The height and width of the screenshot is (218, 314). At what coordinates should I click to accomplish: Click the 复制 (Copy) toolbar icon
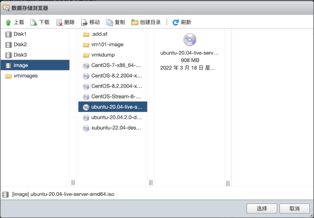pyautogui.click(x=109, y=22)
